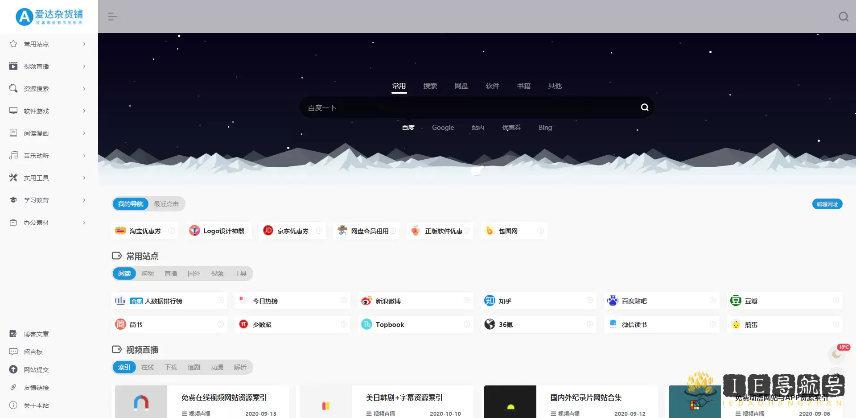The width and height of the screenshot is (856, 418).
Task: Expand the 实用工具 sidebar chevron
Action: pyautogui.click(x=84, y=178)
